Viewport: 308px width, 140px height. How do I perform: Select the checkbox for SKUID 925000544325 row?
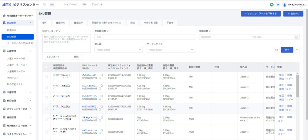(46, 119)
